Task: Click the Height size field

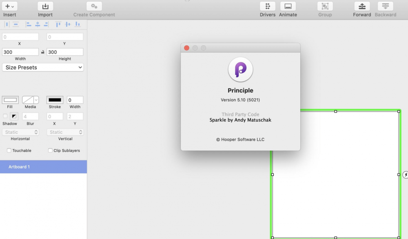Action: [65, 52]
